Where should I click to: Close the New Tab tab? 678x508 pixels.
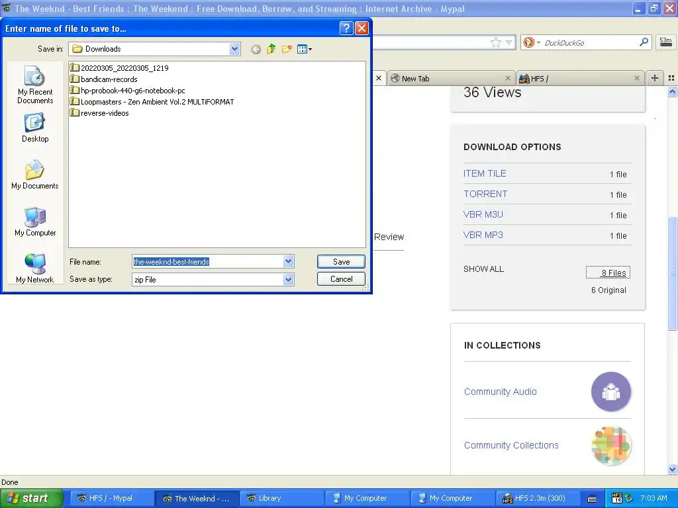[x=508, y=78]
